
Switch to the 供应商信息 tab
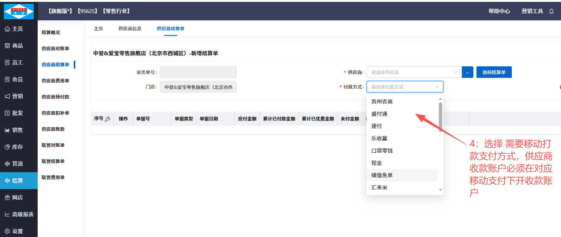click(130, 29)
